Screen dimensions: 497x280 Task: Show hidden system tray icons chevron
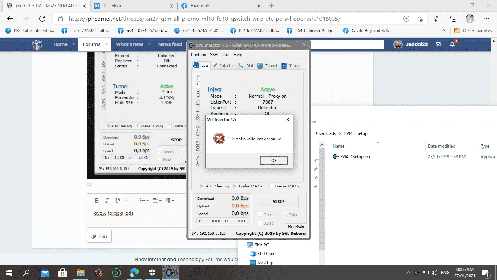click(408, 272)
